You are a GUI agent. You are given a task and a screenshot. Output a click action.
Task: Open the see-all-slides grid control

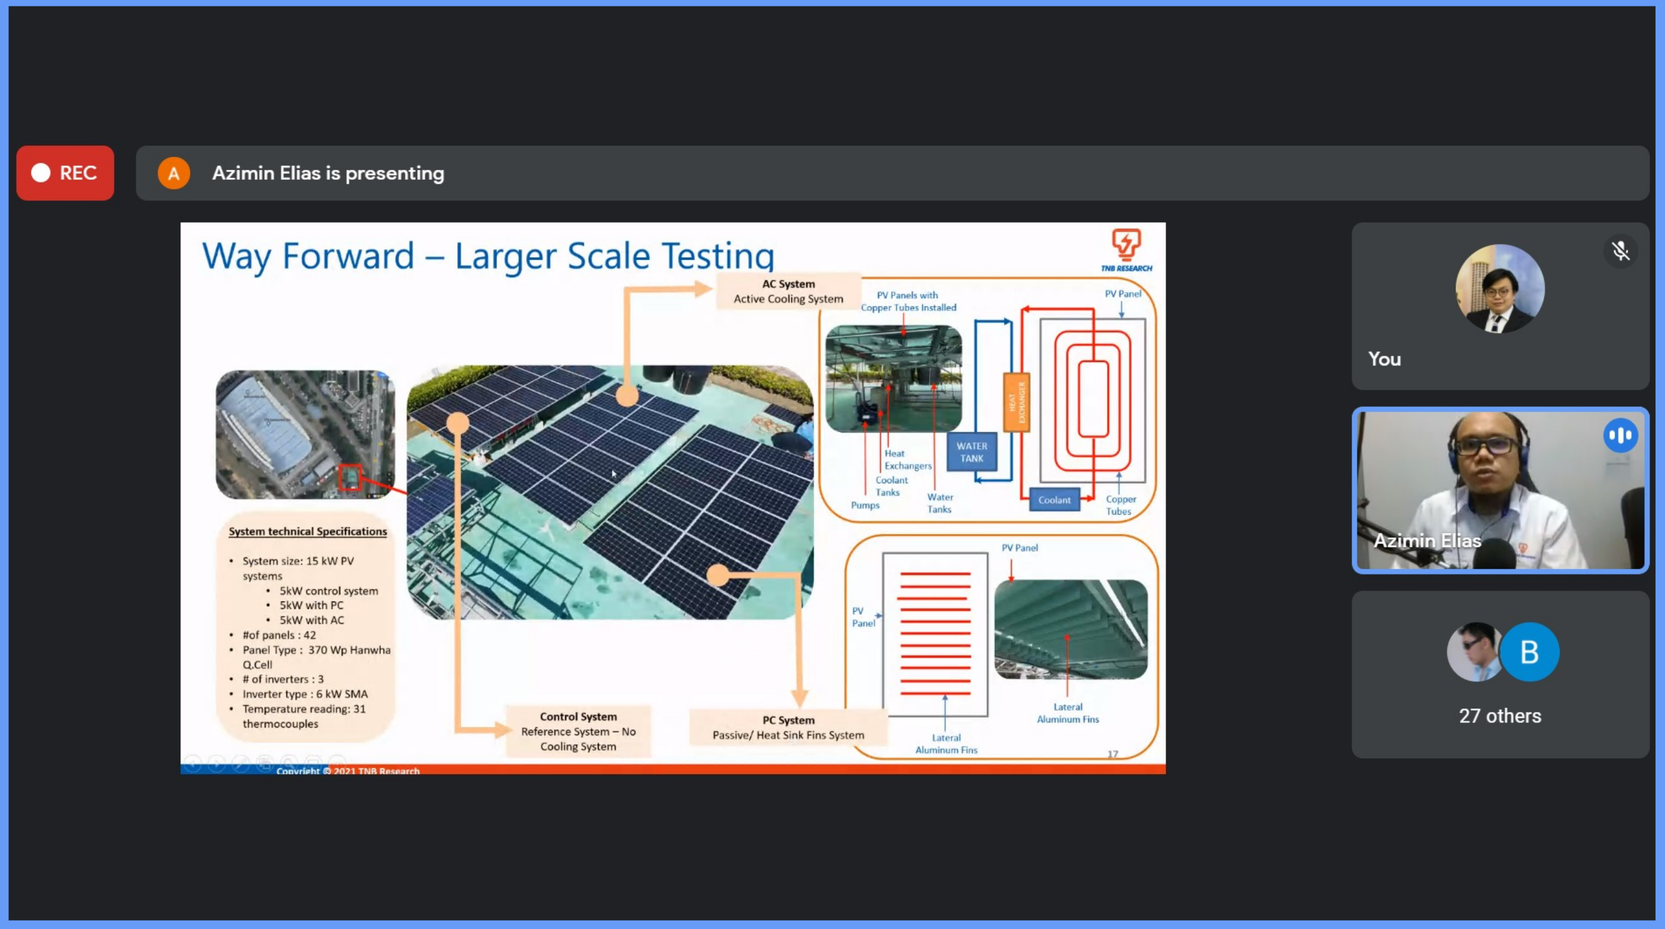pos(264,763)
